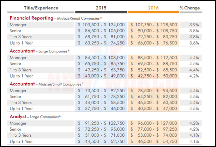Select Financial Reporting Manager row label
The image size is (216, 147).
click(18, 25)
